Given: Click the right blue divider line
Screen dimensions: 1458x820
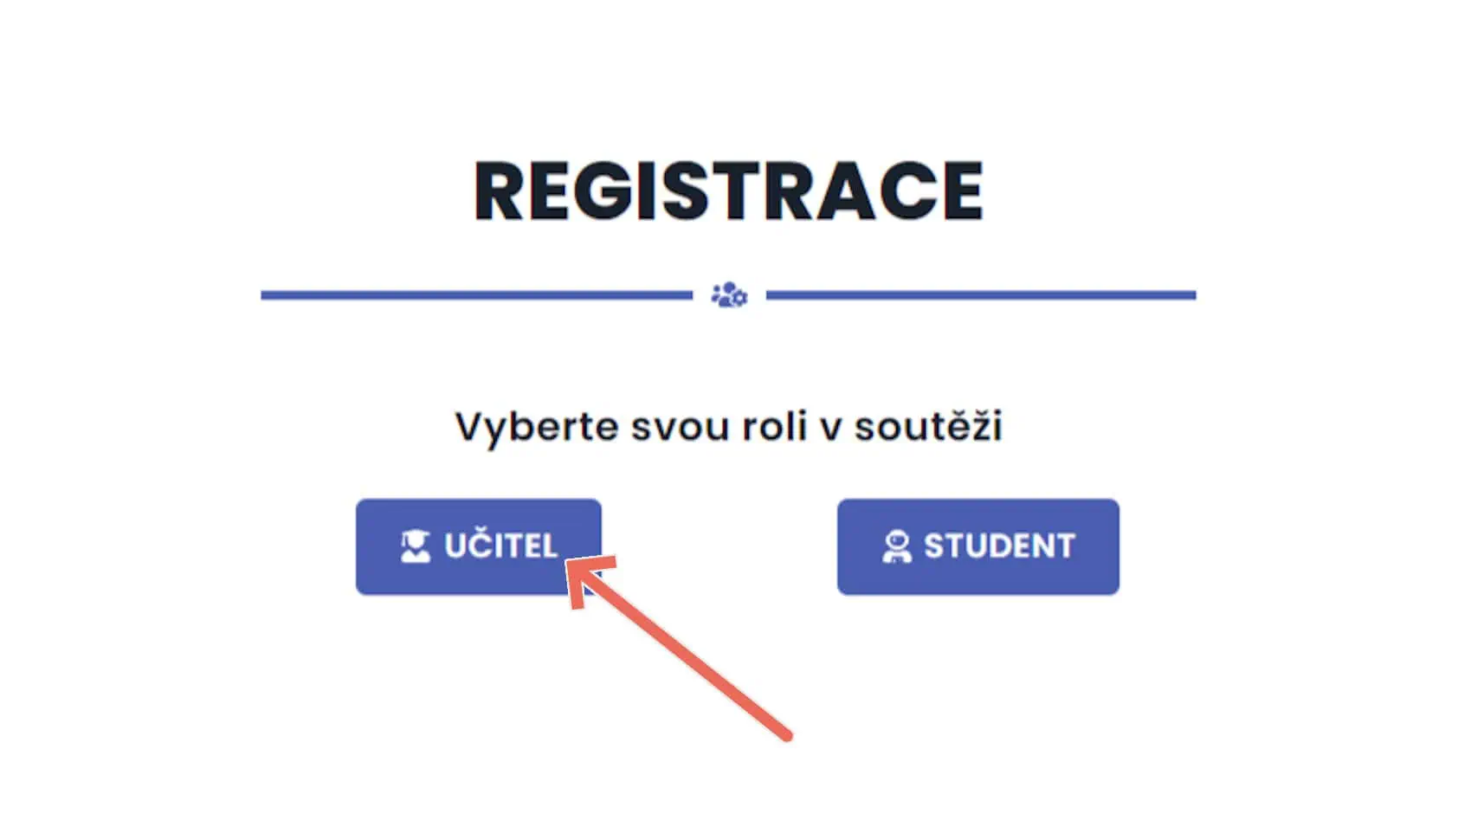Looking at the screenshot, I should (980, 295).
